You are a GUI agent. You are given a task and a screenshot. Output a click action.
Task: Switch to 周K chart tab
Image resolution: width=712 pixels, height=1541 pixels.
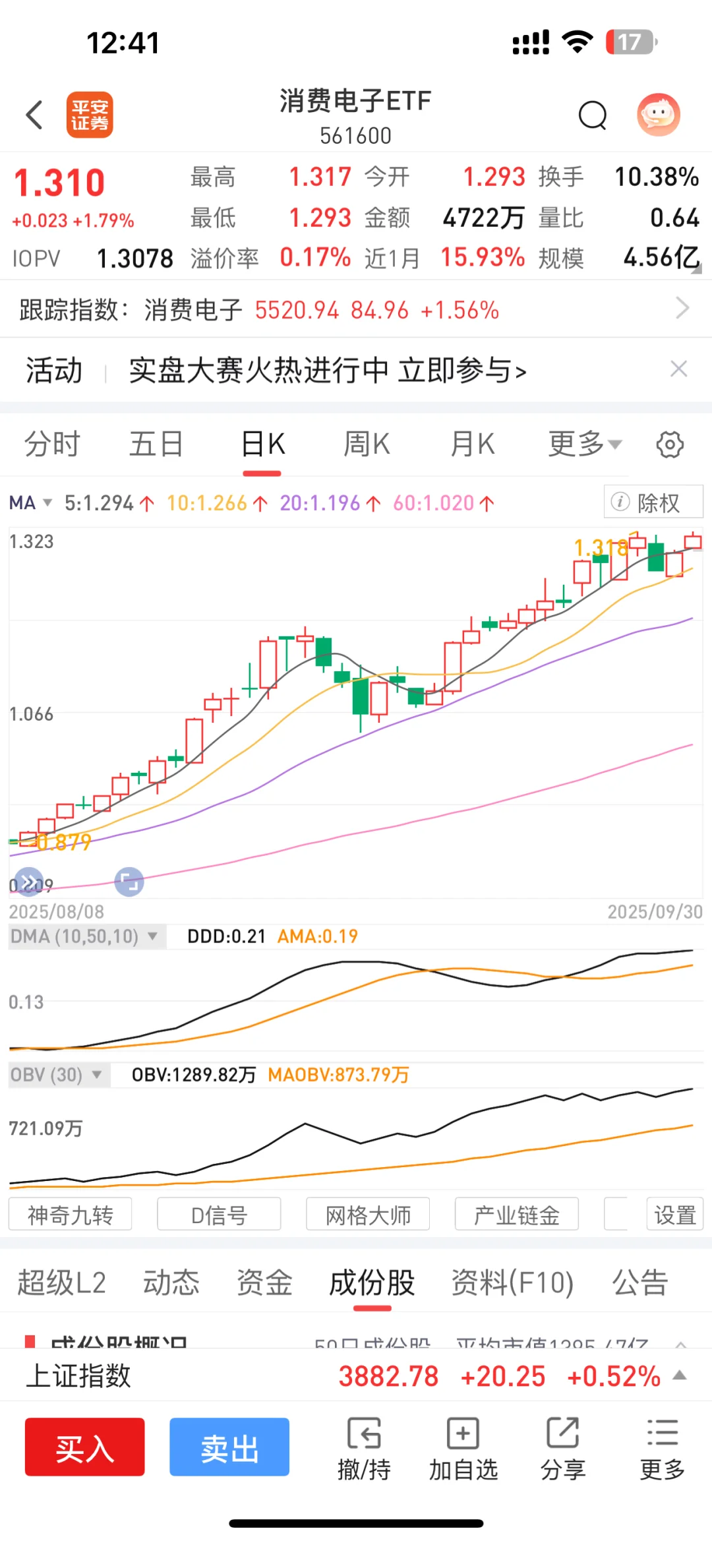[x=367, y=444]
